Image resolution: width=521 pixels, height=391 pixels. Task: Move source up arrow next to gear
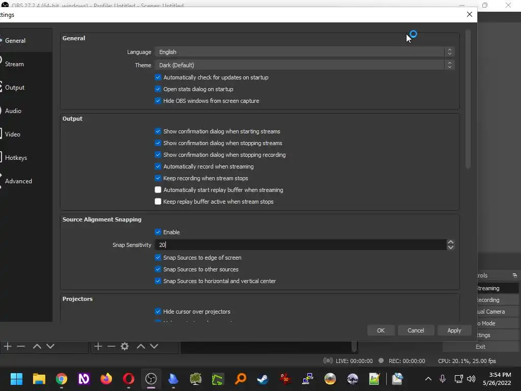point(141,346)
